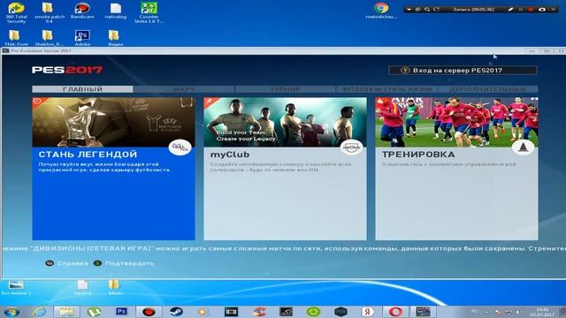The height and width of the screenshot is (318, 566).
Task: Open the green circular app in taskbar
Action: [x=313, y=312]
